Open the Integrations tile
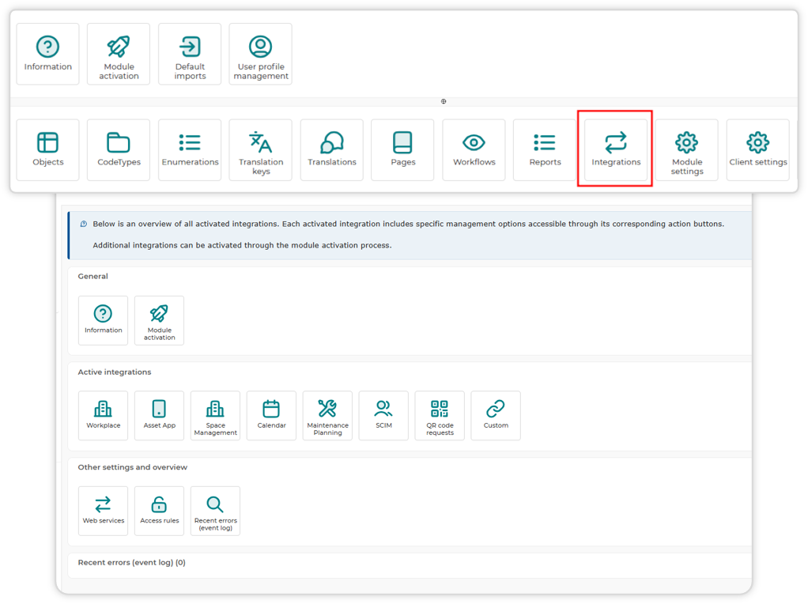This screenshot has height=604, width=808. point(616,150)
